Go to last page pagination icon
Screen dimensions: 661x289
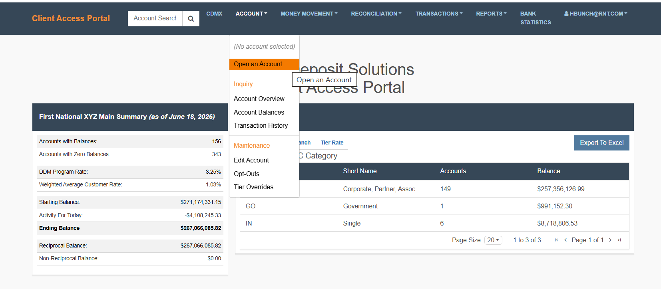(619, 240)
